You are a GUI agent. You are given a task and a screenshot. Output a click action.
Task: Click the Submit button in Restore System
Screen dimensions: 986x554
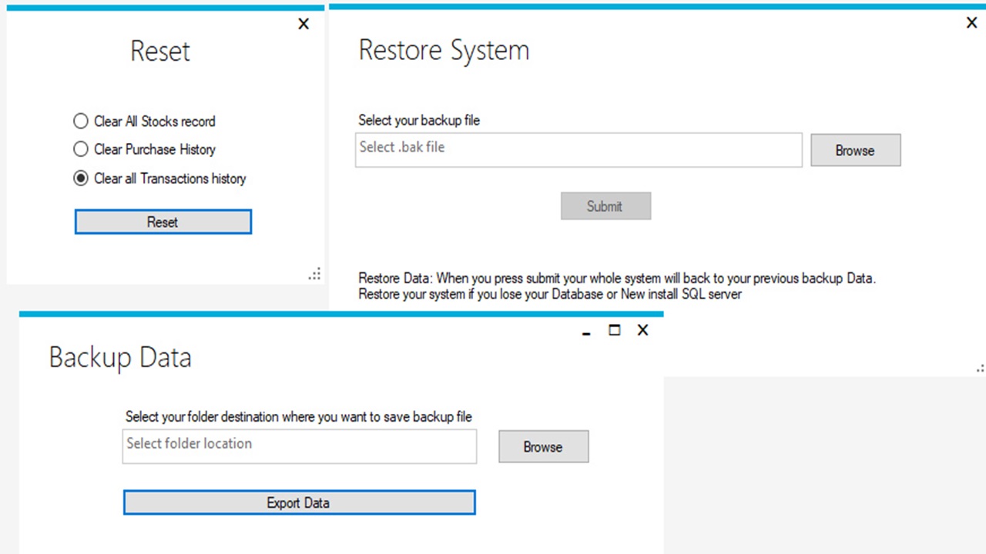click(x=605, y=206)
